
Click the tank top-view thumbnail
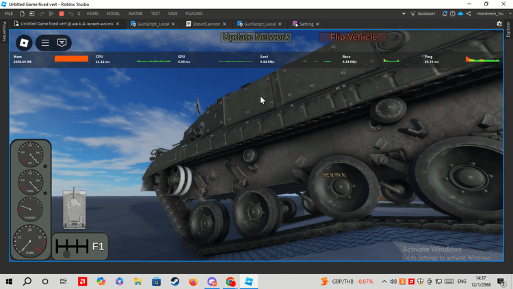(x=75, y=208)
